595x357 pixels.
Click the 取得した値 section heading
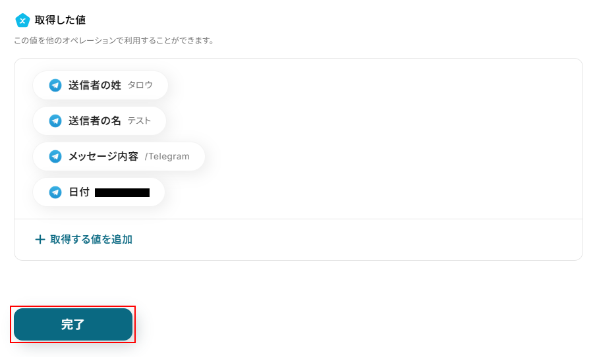coord(60,20)
